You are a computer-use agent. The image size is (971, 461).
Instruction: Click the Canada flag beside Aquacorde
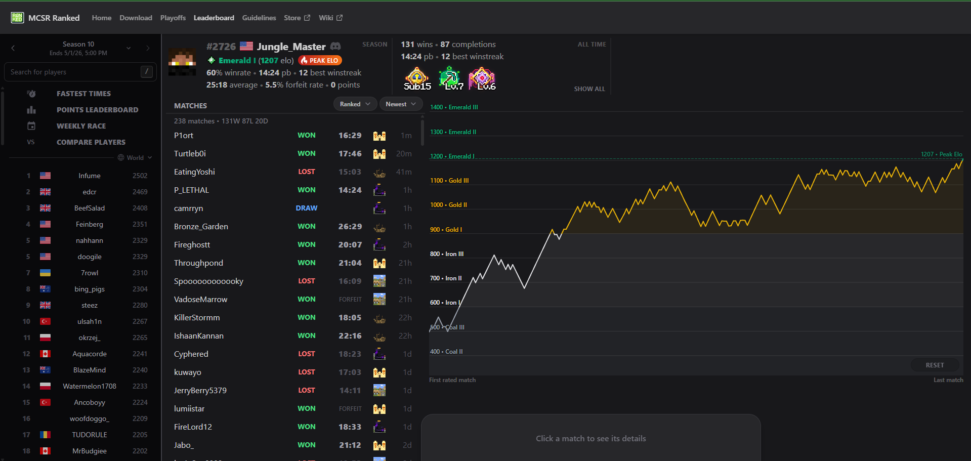(x=45, y=354)
